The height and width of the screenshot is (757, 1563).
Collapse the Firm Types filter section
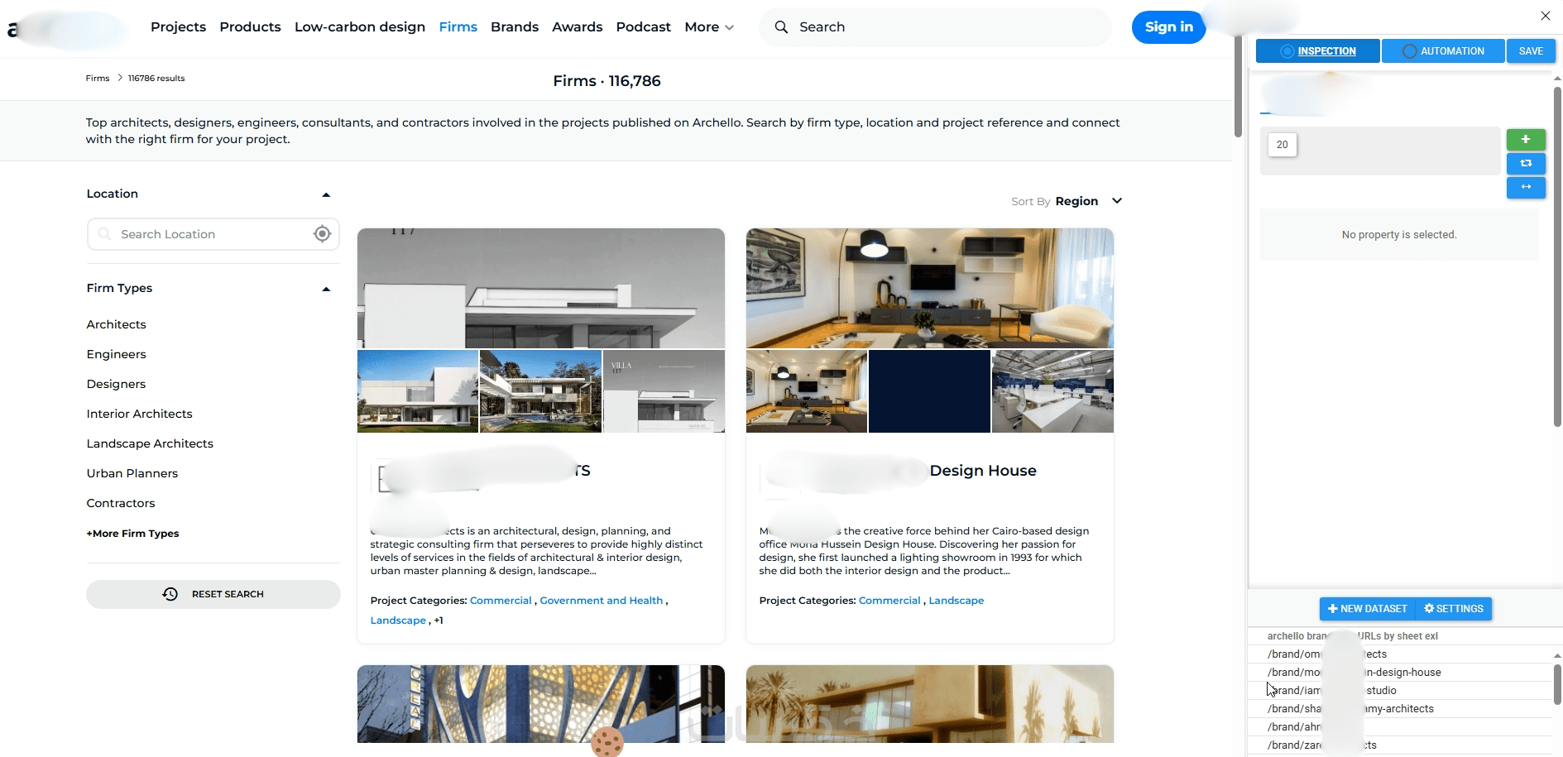pyautogui.click(x=326, y=289)
